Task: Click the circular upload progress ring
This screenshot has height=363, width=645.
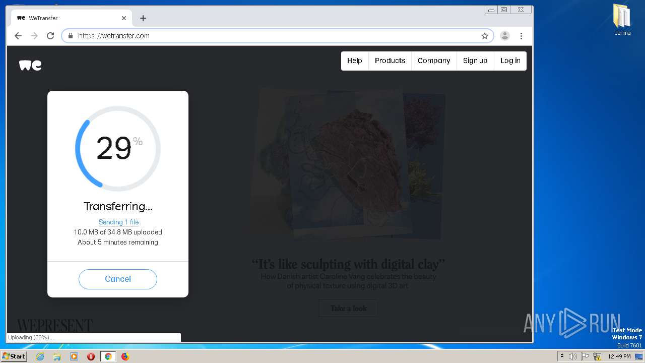Action: [x=118, y=149]
